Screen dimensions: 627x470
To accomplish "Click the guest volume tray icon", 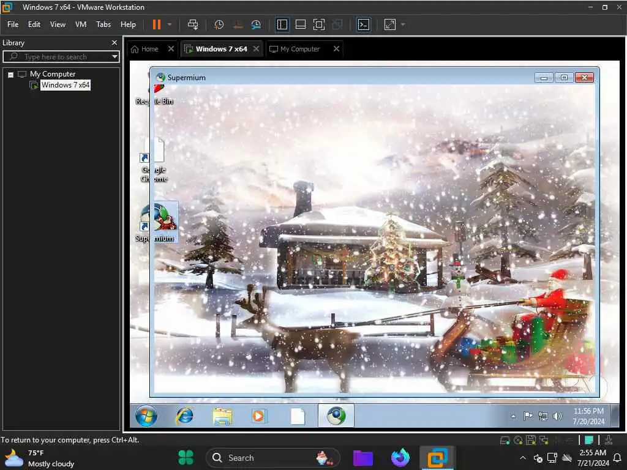I will (557, 416).
